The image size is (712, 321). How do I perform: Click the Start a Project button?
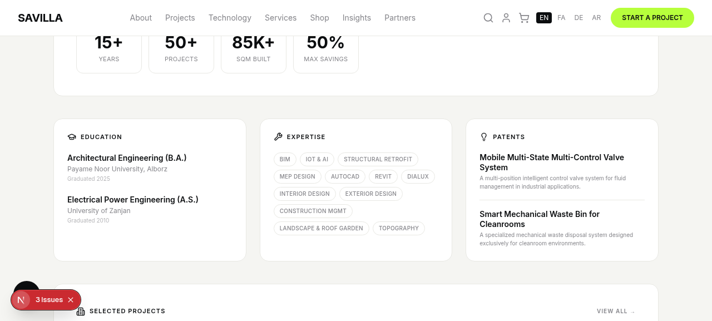pos(652,18)
